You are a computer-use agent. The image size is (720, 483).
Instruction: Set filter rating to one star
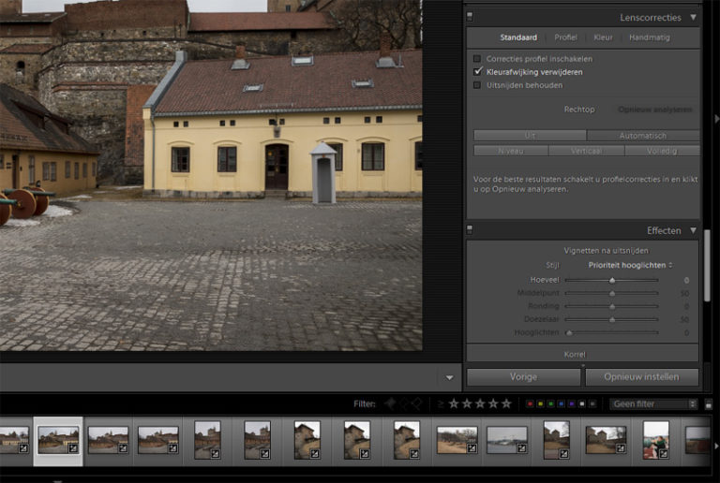(x=454, y=403)
